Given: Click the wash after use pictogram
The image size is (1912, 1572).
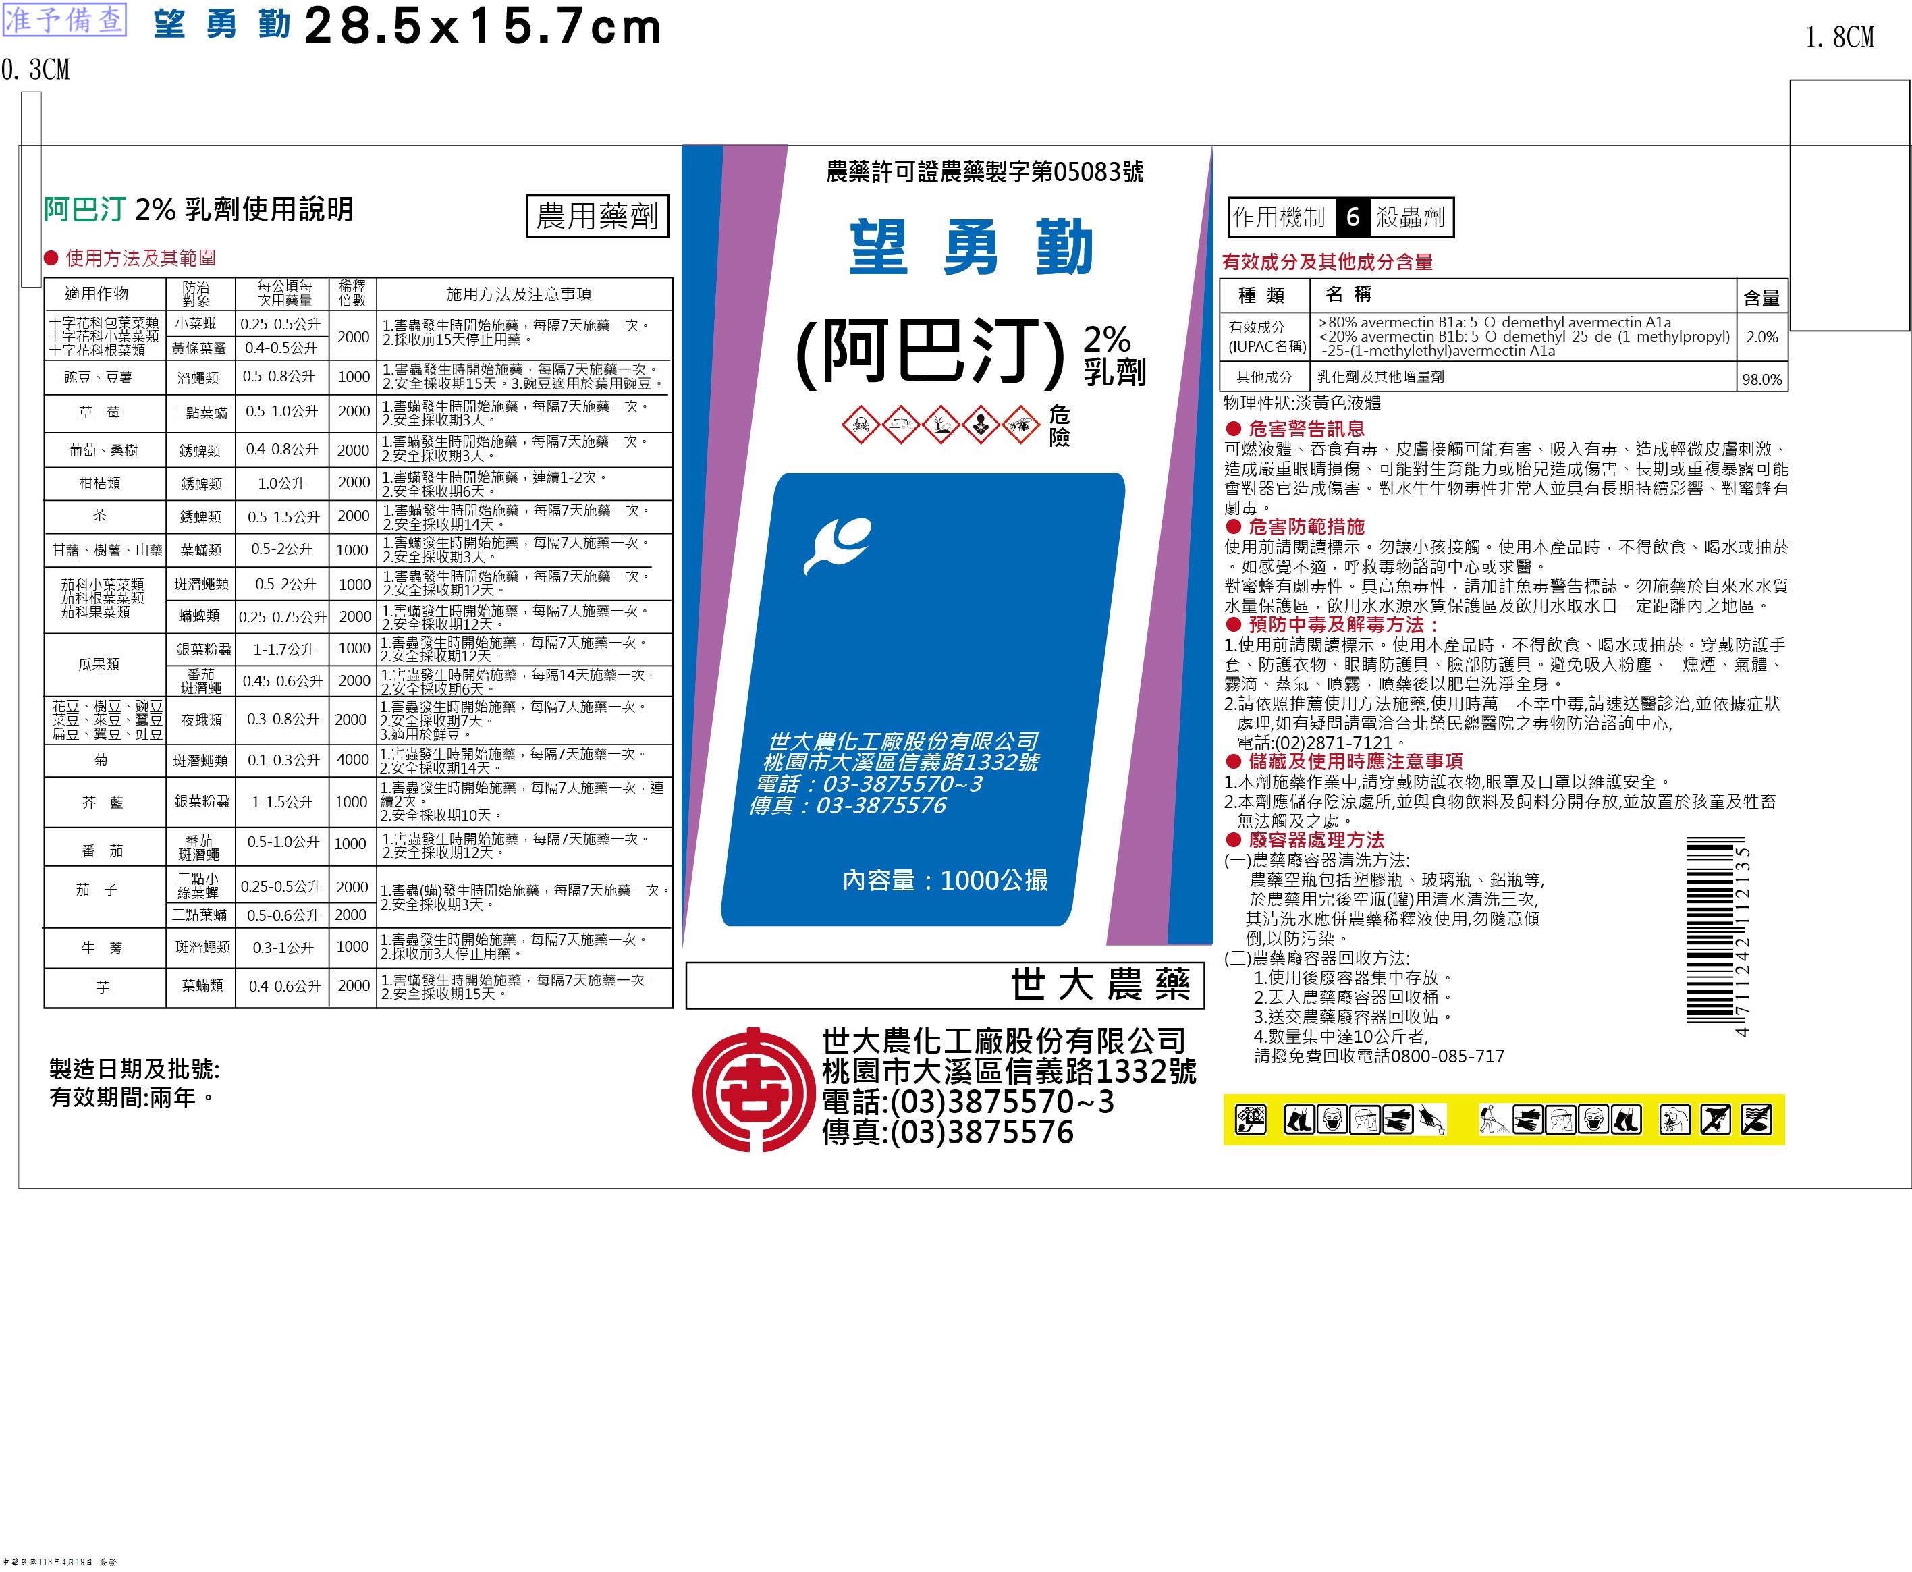Looking at the screenshot, I should click(x=1675, y=1120).
